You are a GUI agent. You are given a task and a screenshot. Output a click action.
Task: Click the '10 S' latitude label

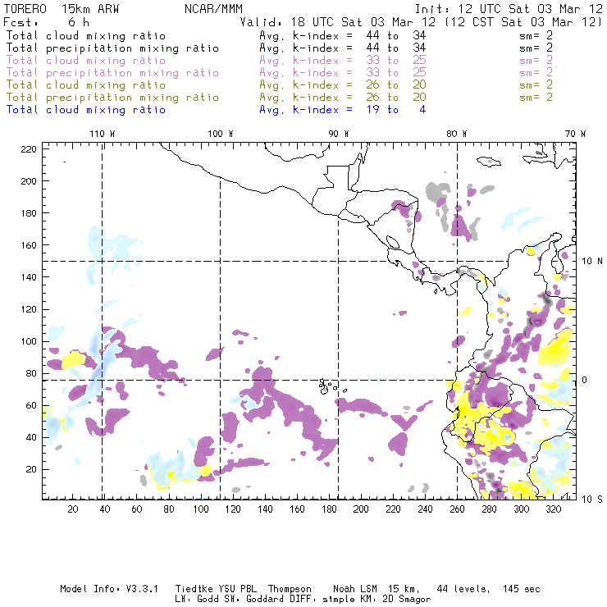coord(592,500)
